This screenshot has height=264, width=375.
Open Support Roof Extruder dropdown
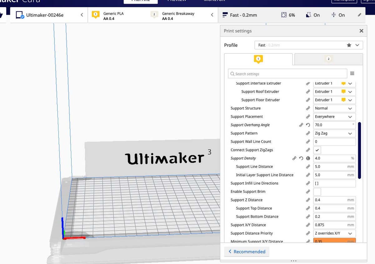tap(334, 92)
